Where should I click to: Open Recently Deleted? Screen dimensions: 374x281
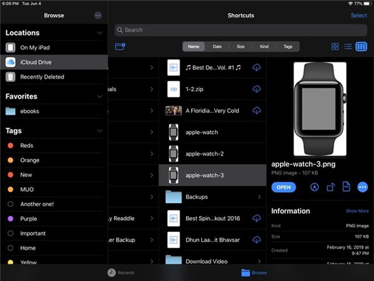coord(54,77)
